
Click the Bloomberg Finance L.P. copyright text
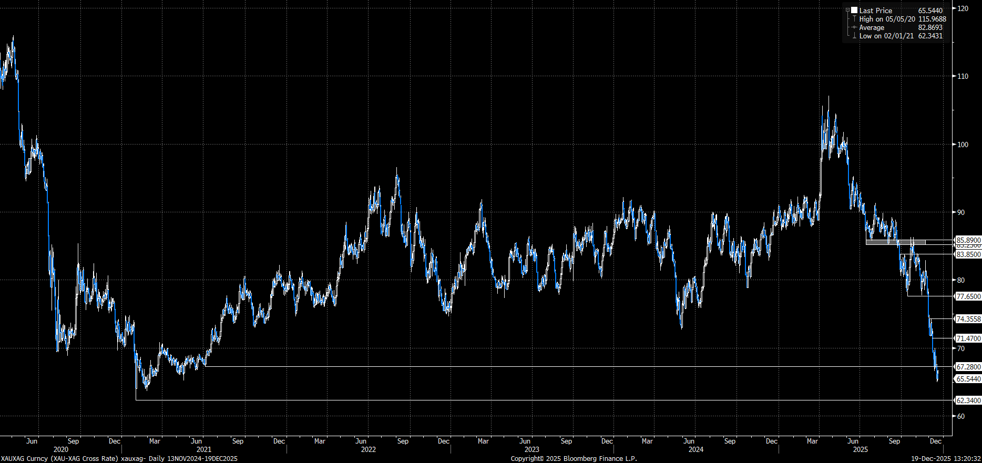pos(574,458)
